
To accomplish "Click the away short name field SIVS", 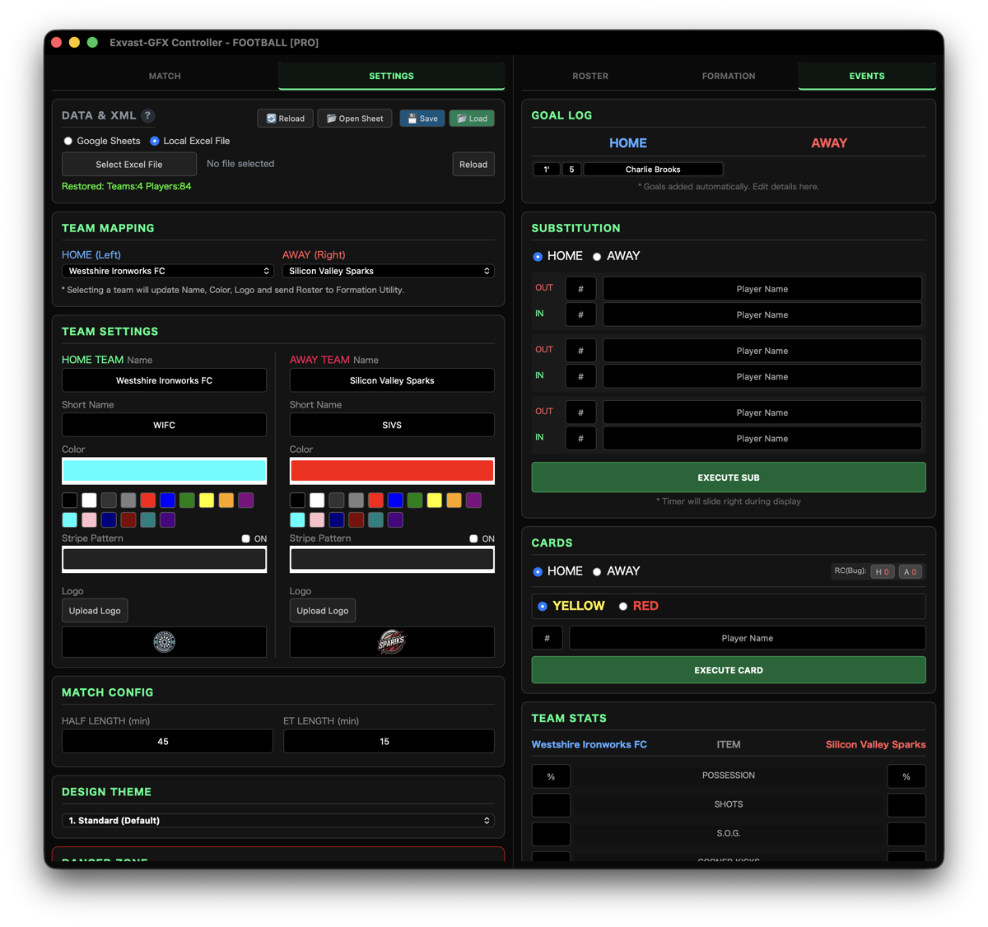I will (392, 425).
